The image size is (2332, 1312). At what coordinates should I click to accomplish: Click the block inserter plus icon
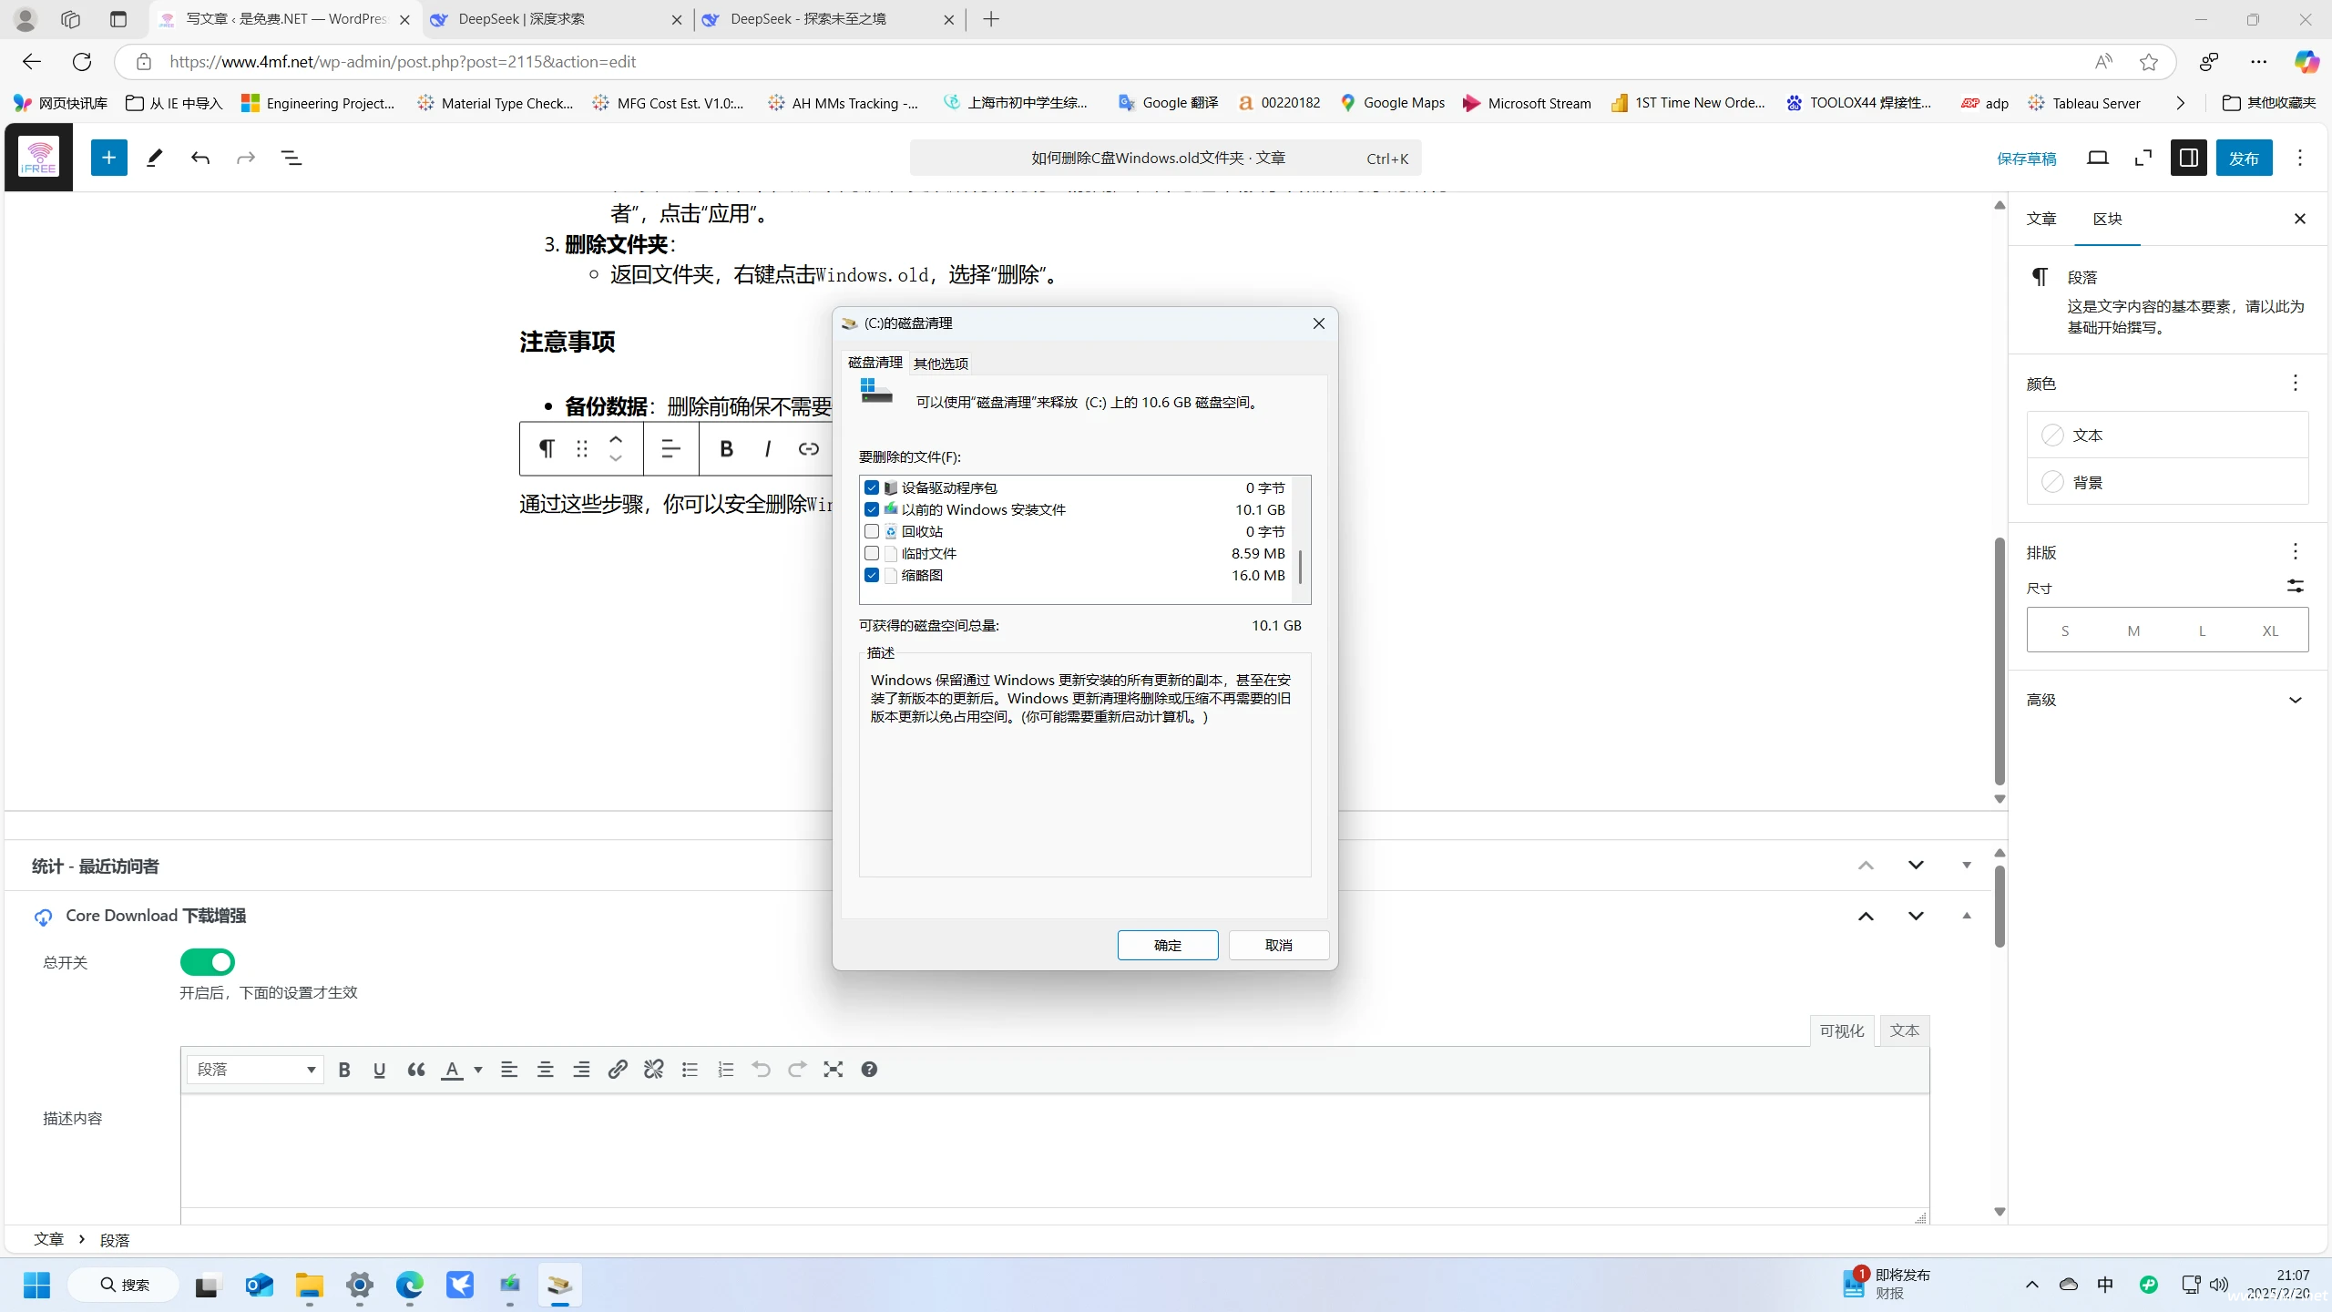108,158
